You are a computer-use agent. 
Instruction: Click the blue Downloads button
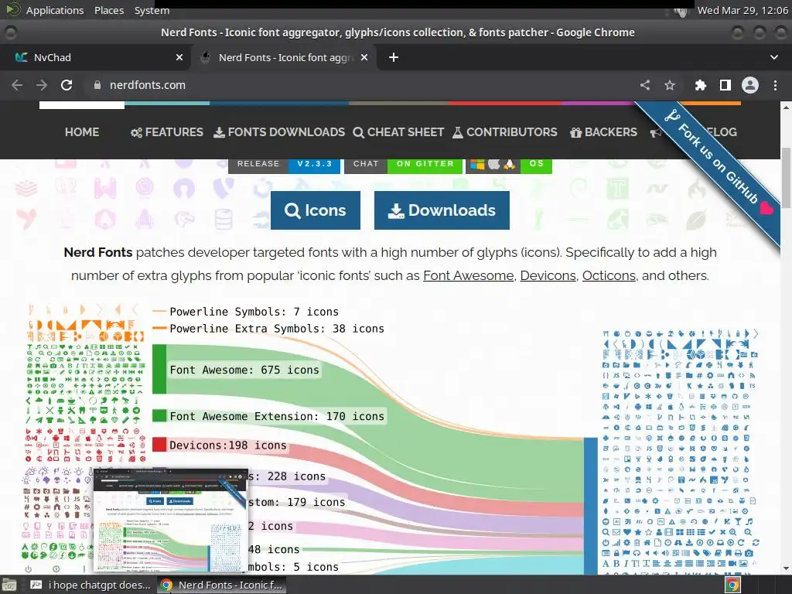pos(442,210)
